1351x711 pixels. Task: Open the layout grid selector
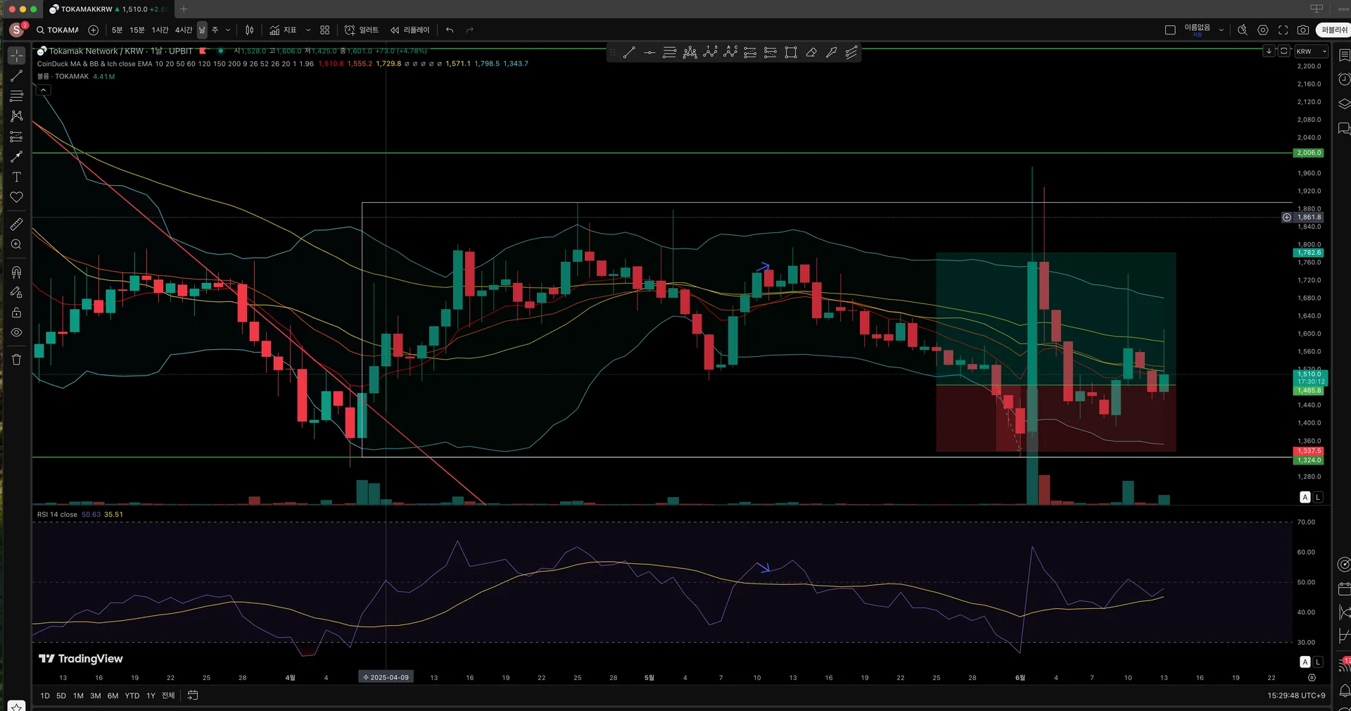click(324, 30)
